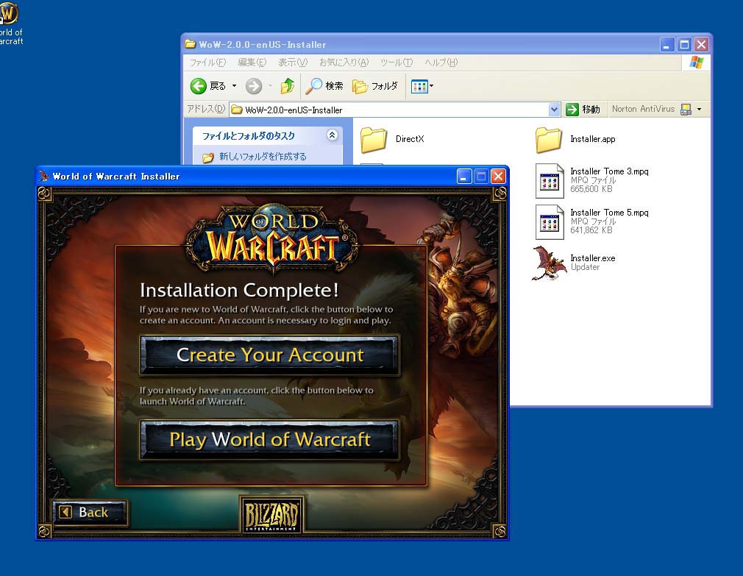
Task: Go Back in the installer
Action: 89,512
